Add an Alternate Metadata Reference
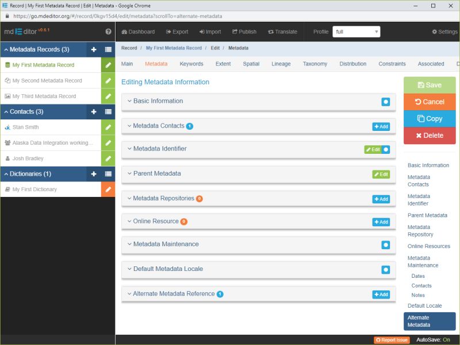This screenshot has height=345, width=460. (x=381, y=294)
